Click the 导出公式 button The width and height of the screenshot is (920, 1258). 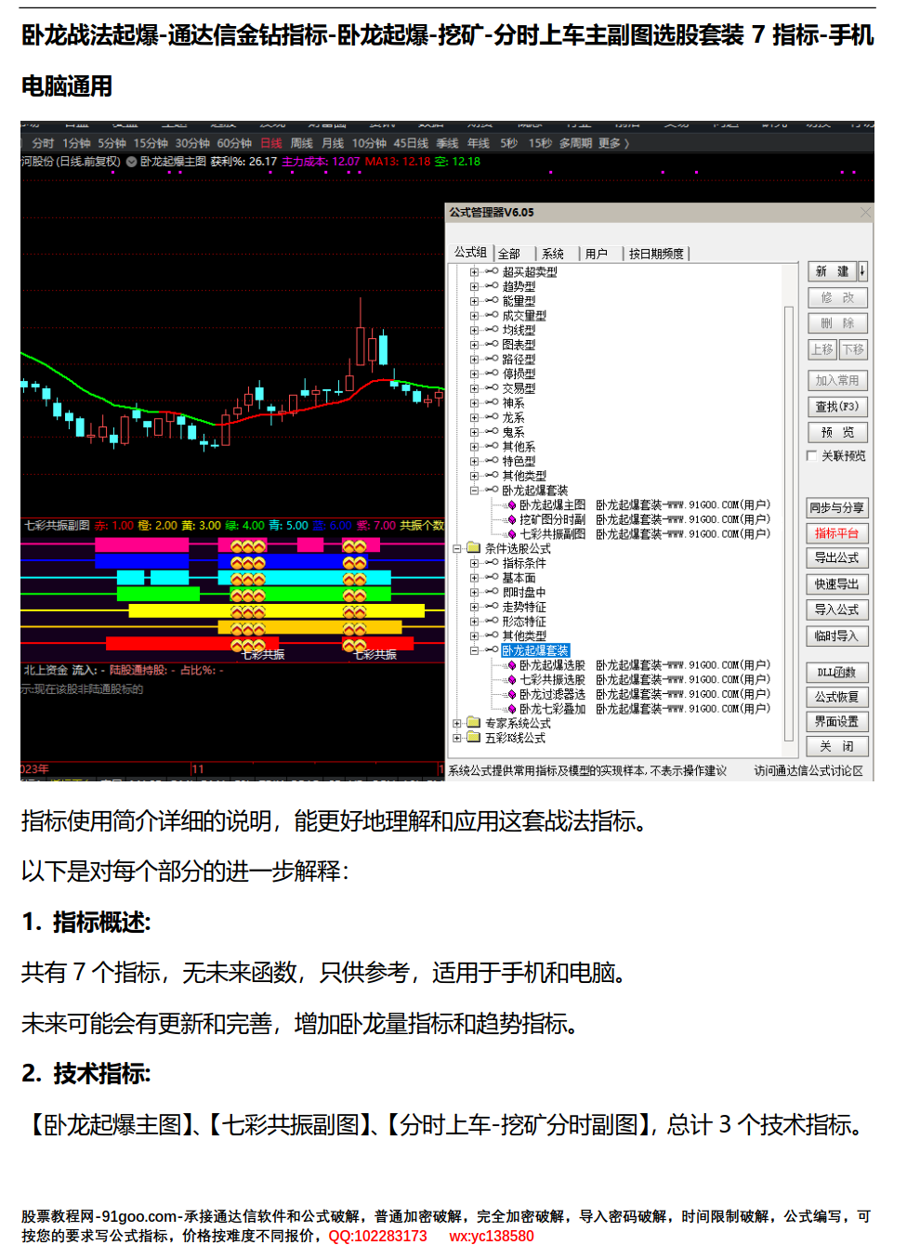837,558
